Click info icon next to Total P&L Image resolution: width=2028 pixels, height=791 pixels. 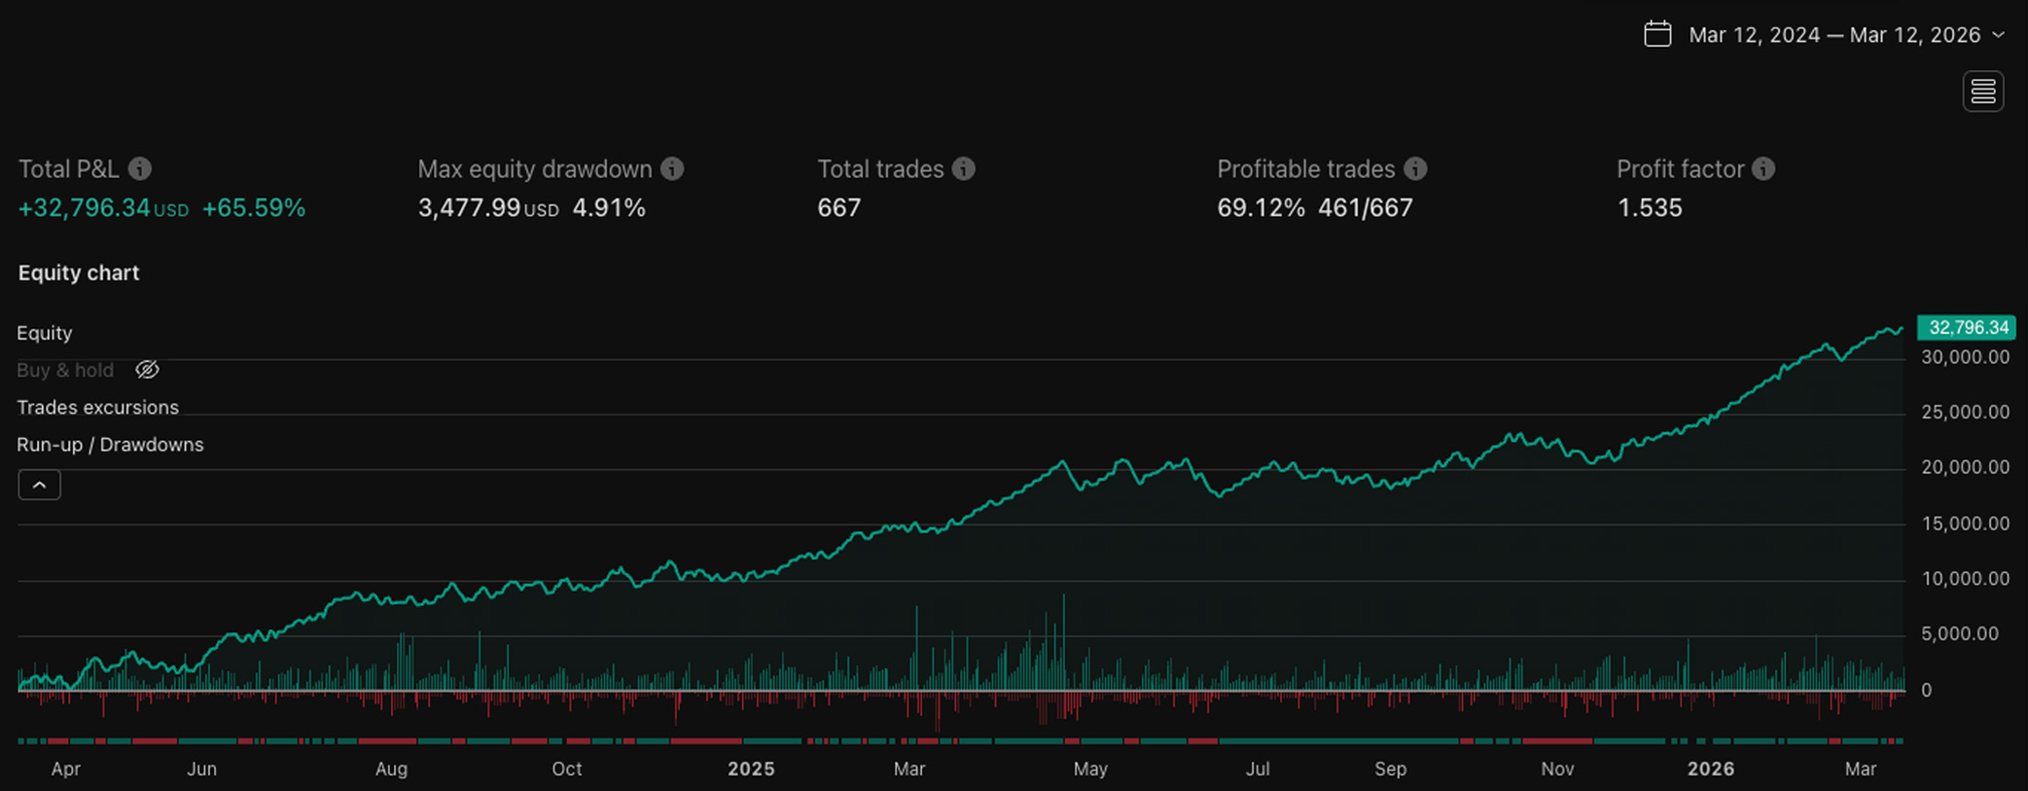[140, 169]
